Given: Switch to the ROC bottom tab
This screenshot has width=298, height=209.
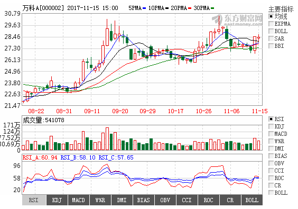Looking at the screenshot, I should click(209, 200).
